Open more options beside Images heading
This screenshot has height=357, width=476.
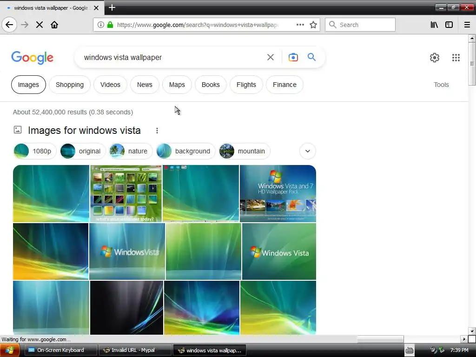point(157,131)
